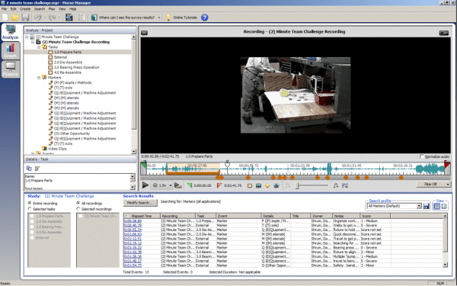Image resolution: width=457 pixels, height=286 pixels.
Task: Click the green in-point flag icon
Action: [x=190, y=185]
